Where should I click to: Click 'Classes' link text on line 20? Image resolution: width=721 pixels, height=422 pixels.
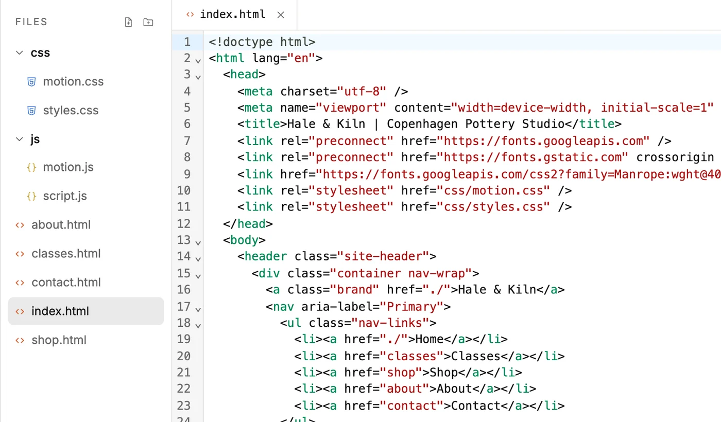476,356
